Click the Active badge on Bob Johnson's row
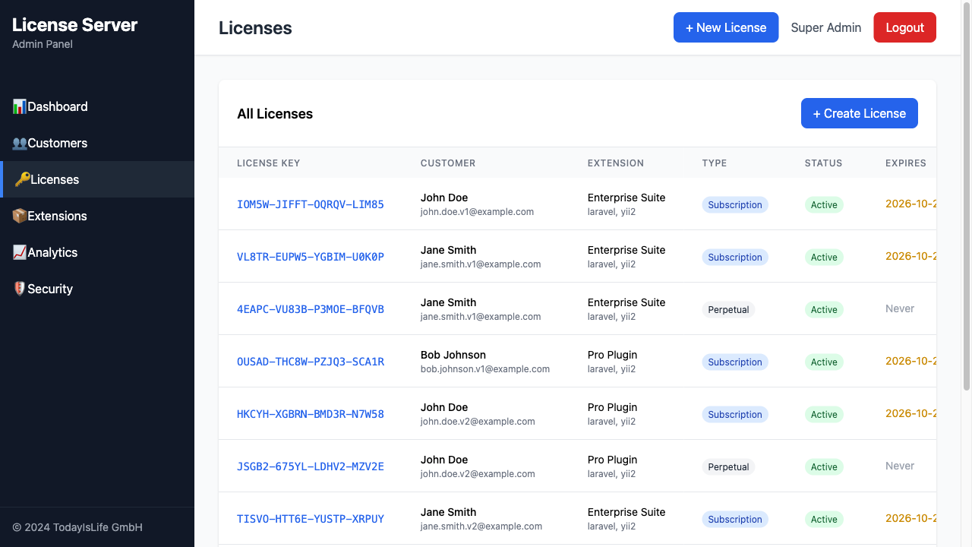Screen dimensions: 972x547 pos(824,362)
